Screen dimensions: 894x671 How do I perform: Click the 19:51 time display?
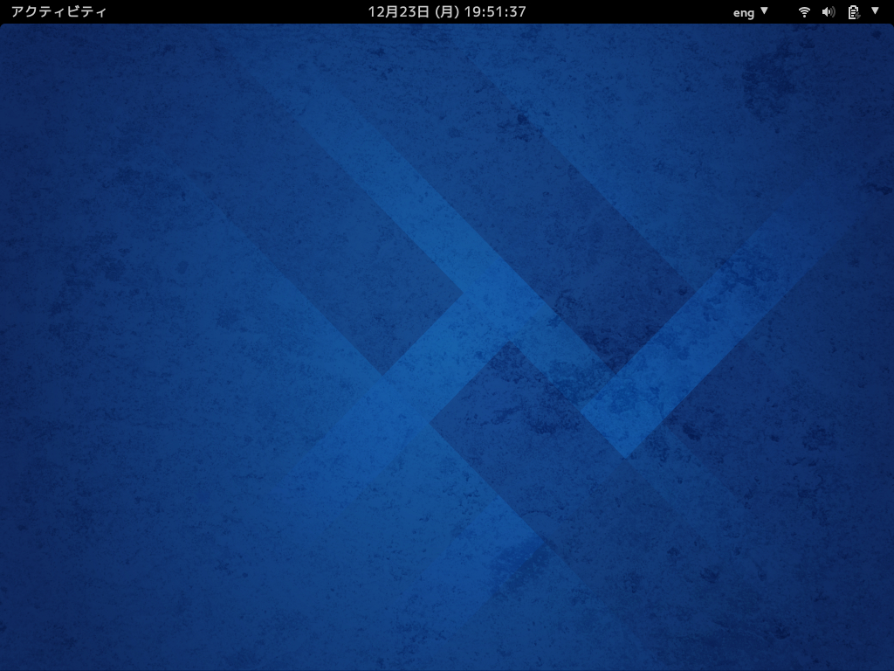(x=495, y=11)
